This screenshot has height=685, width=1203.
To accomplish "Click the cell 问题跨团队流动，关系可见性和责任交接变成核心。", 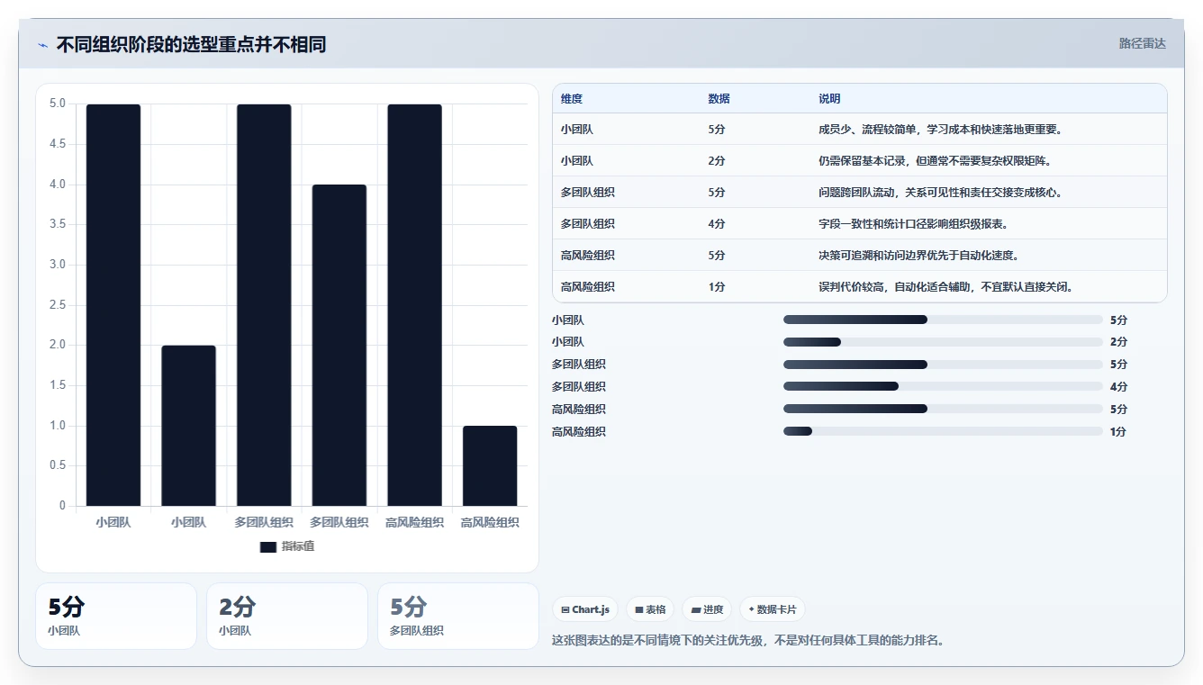I will (x=941, y=193).
